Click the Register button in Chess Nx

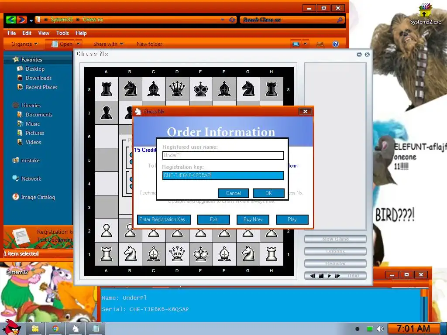click(335, 263)
